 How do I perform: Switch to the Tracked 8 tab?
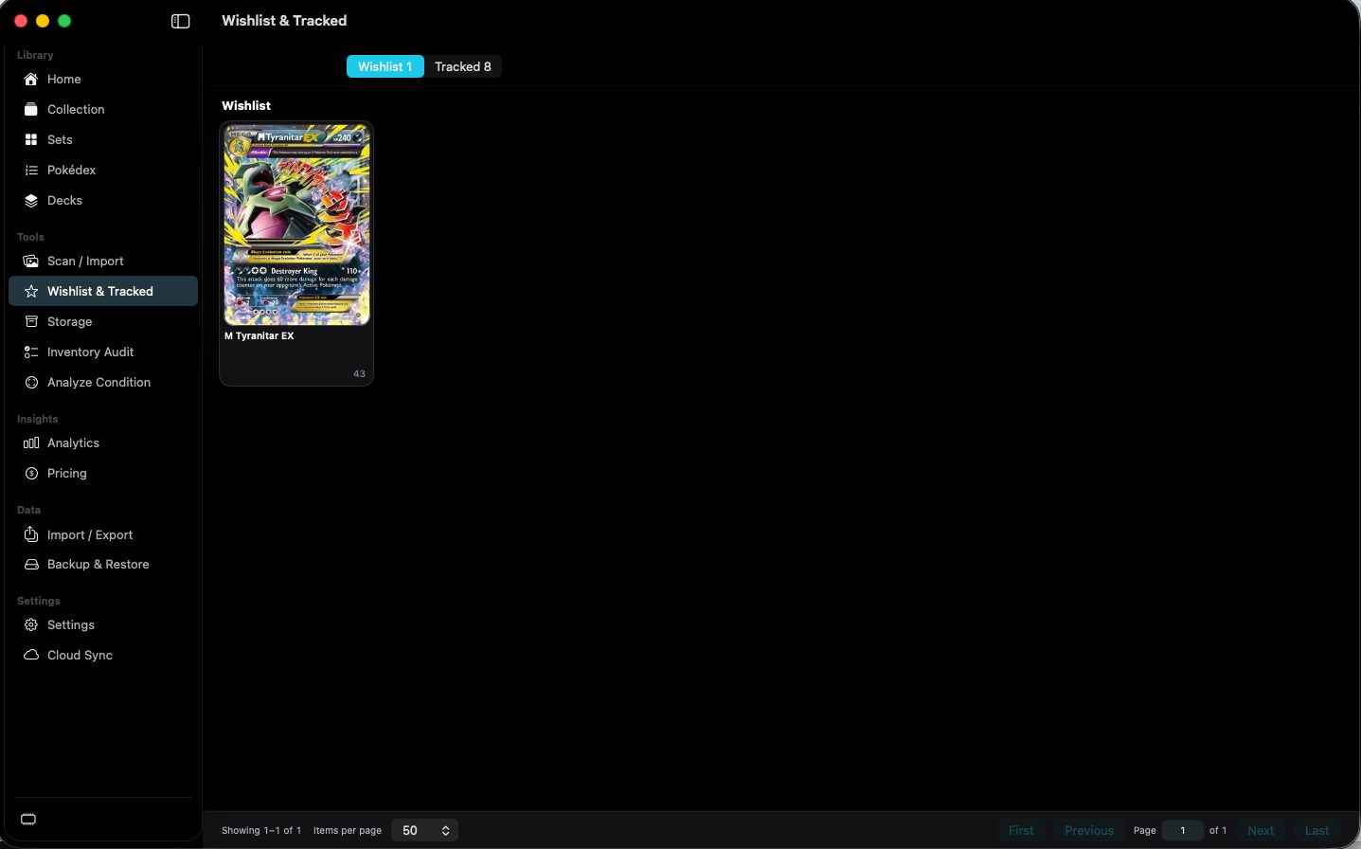click(x=462, y=66)
